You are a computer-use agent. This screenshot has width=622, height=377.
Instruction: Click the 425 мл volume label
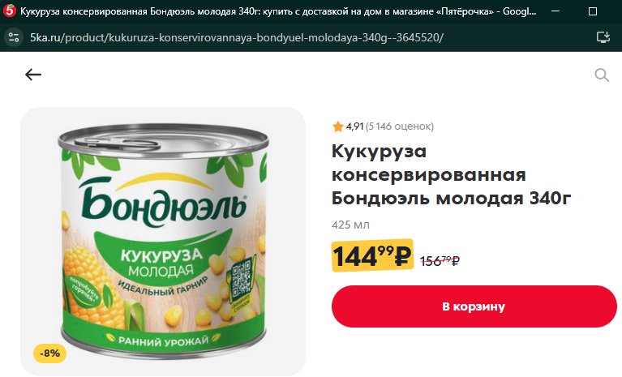pos(350,225)
